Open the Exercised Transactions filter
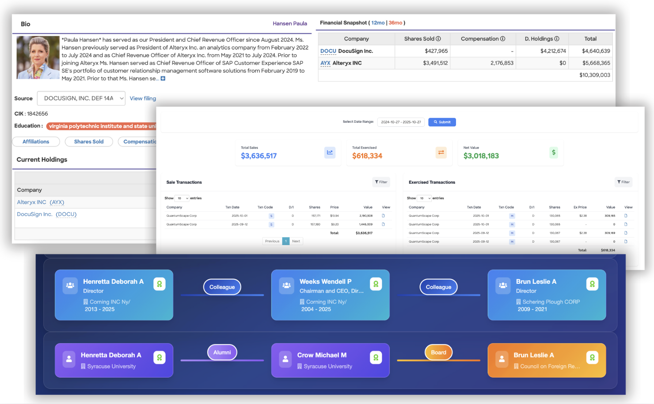The image size is (654, 404). (x=623, y=182)
